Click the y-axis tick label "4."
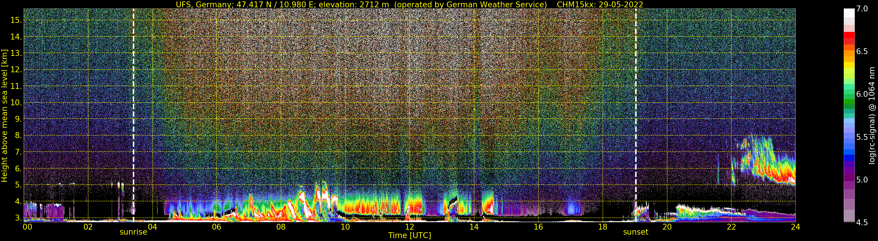This screenshot has height=241, width=878. (x=18, y=201)
